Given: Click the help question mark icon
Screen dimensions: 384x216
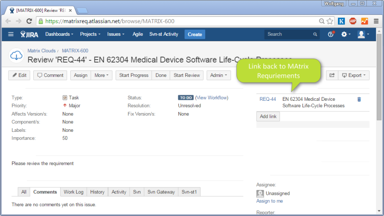Looking at the screenshot, I should 331,34.
